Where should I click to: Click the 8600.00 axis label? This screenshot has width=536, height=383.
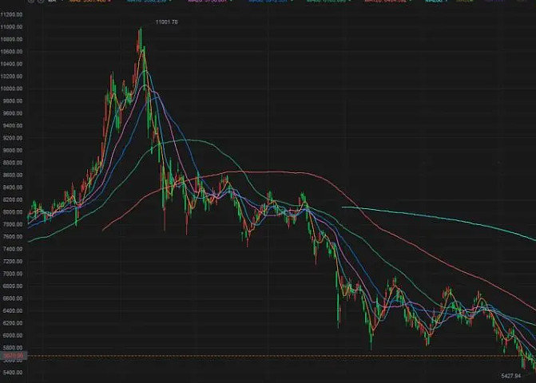pyautogui.click(x=13, y=175)
